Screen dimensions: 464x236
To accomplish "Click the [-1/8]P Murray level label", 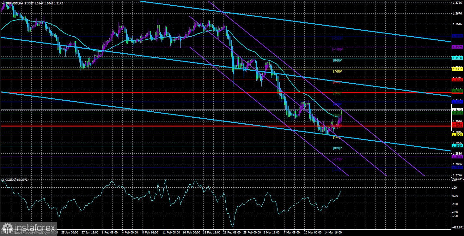I will pos(338,159).
